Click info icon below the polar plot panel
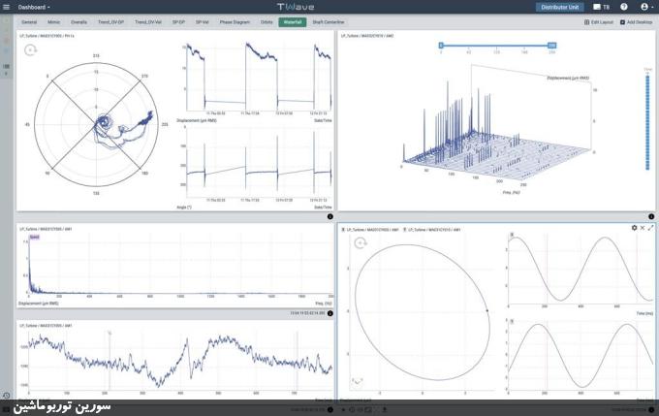The height and width of the screenshot is (416, 659). click(330, 216)
